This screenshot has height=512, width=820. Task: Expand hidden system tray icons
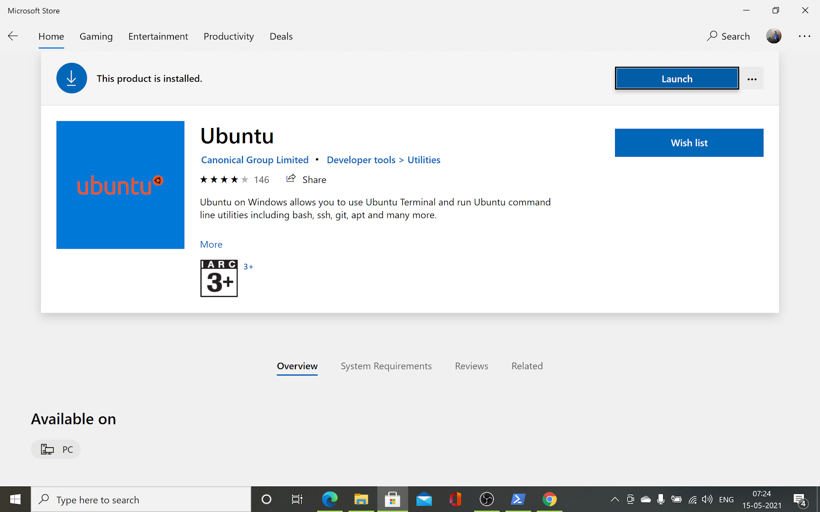615,499
